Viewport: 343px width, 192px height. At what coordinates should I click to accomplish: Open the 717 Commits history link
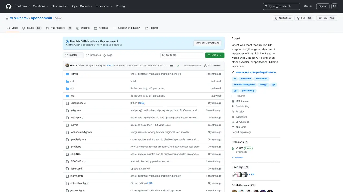click(212, 66)
